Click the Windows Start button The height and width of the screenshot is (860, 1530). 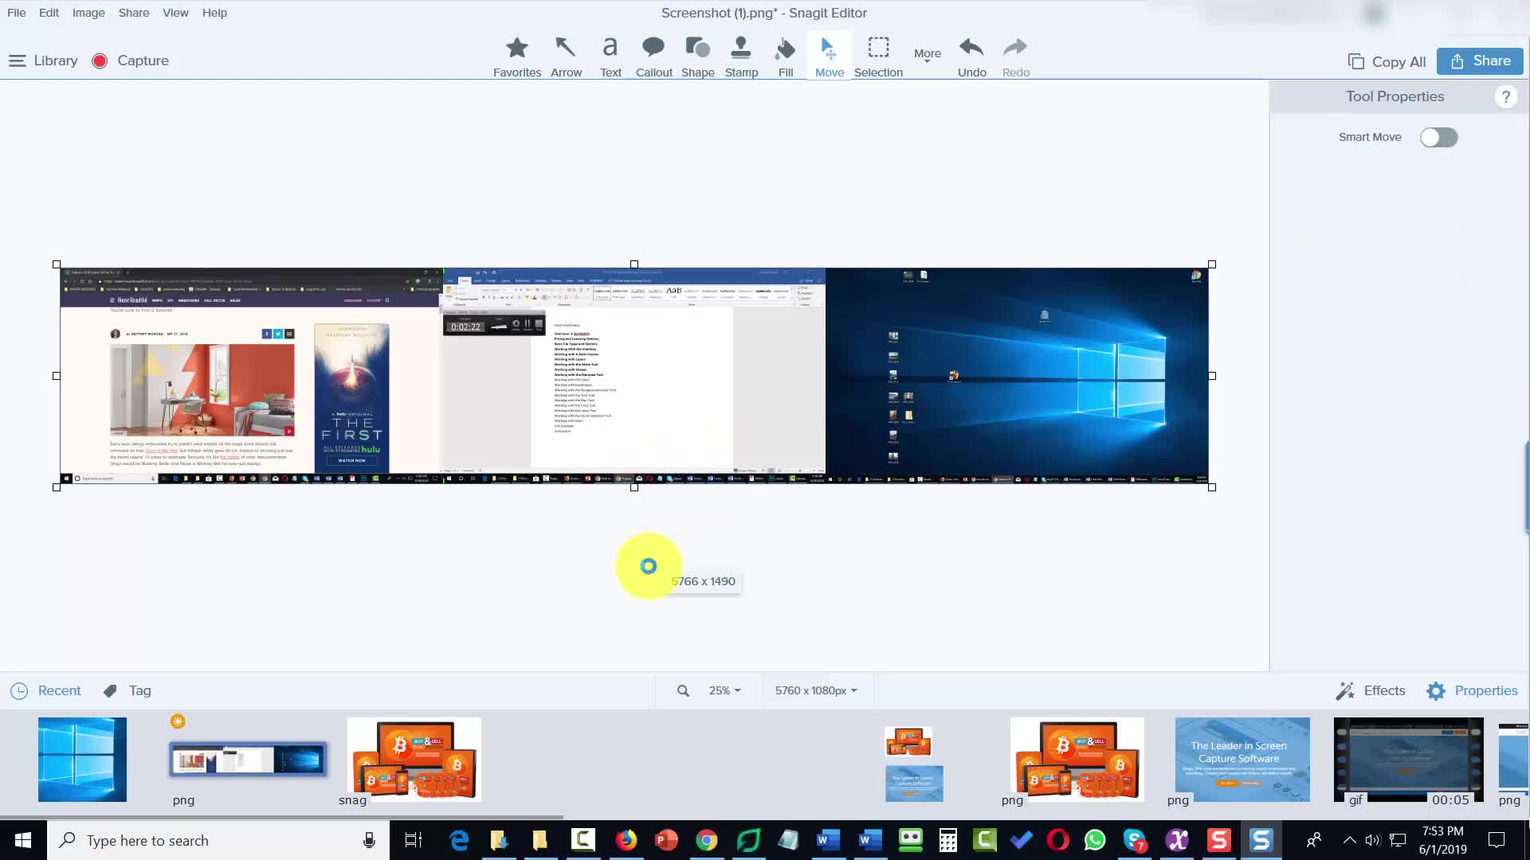[23, 840]
